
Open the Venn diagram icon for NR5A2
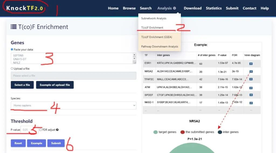[251, 72]
